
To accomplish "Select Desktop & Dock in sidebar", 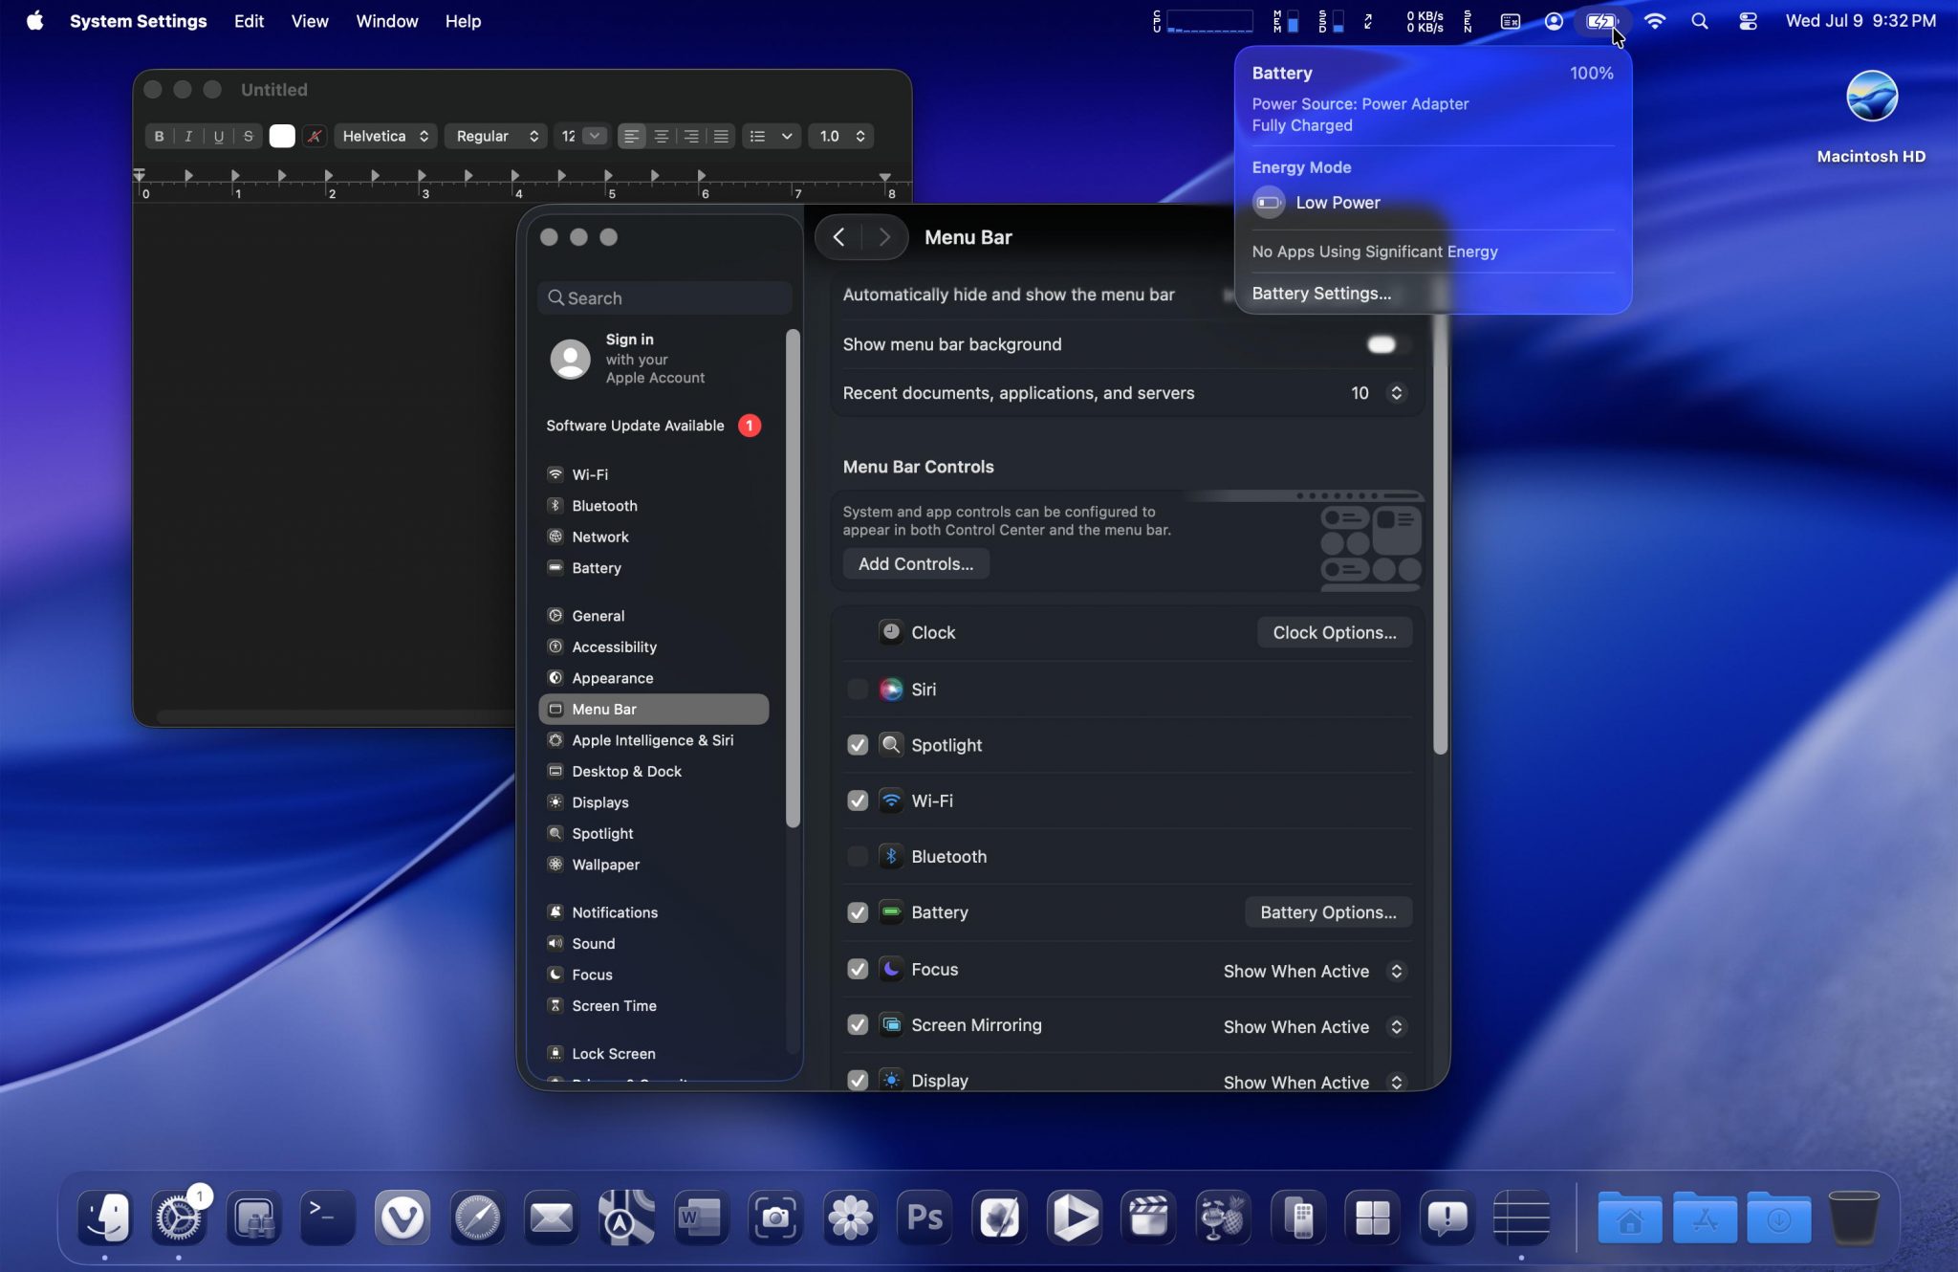I will (x=626, y=771).
